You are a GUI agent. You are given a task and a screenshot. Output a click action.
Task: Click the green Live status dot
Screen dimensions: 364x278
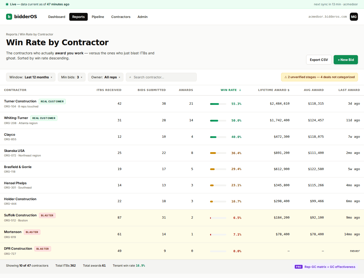click(x=7, y=4)
